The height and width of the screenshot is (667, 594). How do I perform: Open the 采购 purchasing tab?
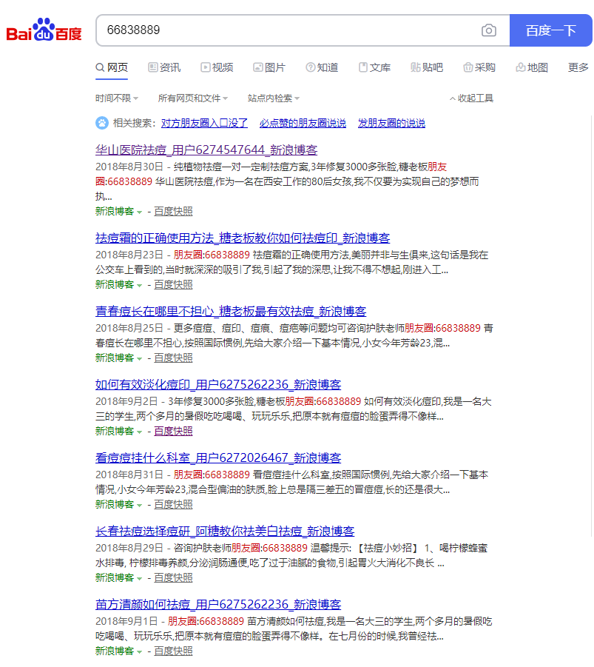tap(479, 67)
